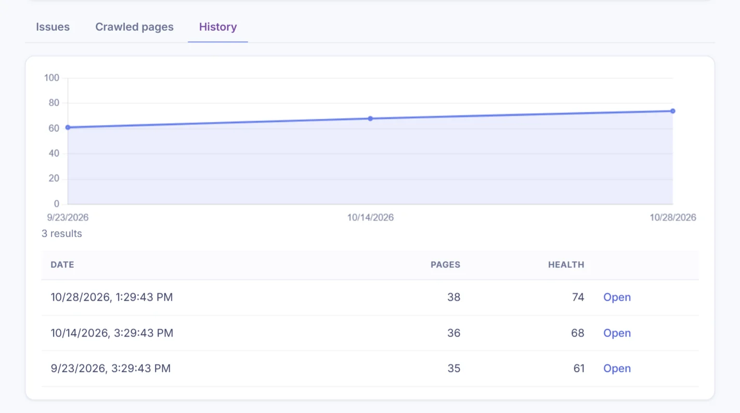Click the PAGES column header
The width and height of the screenshot is (740, 413).
click(x=445, y=265)
